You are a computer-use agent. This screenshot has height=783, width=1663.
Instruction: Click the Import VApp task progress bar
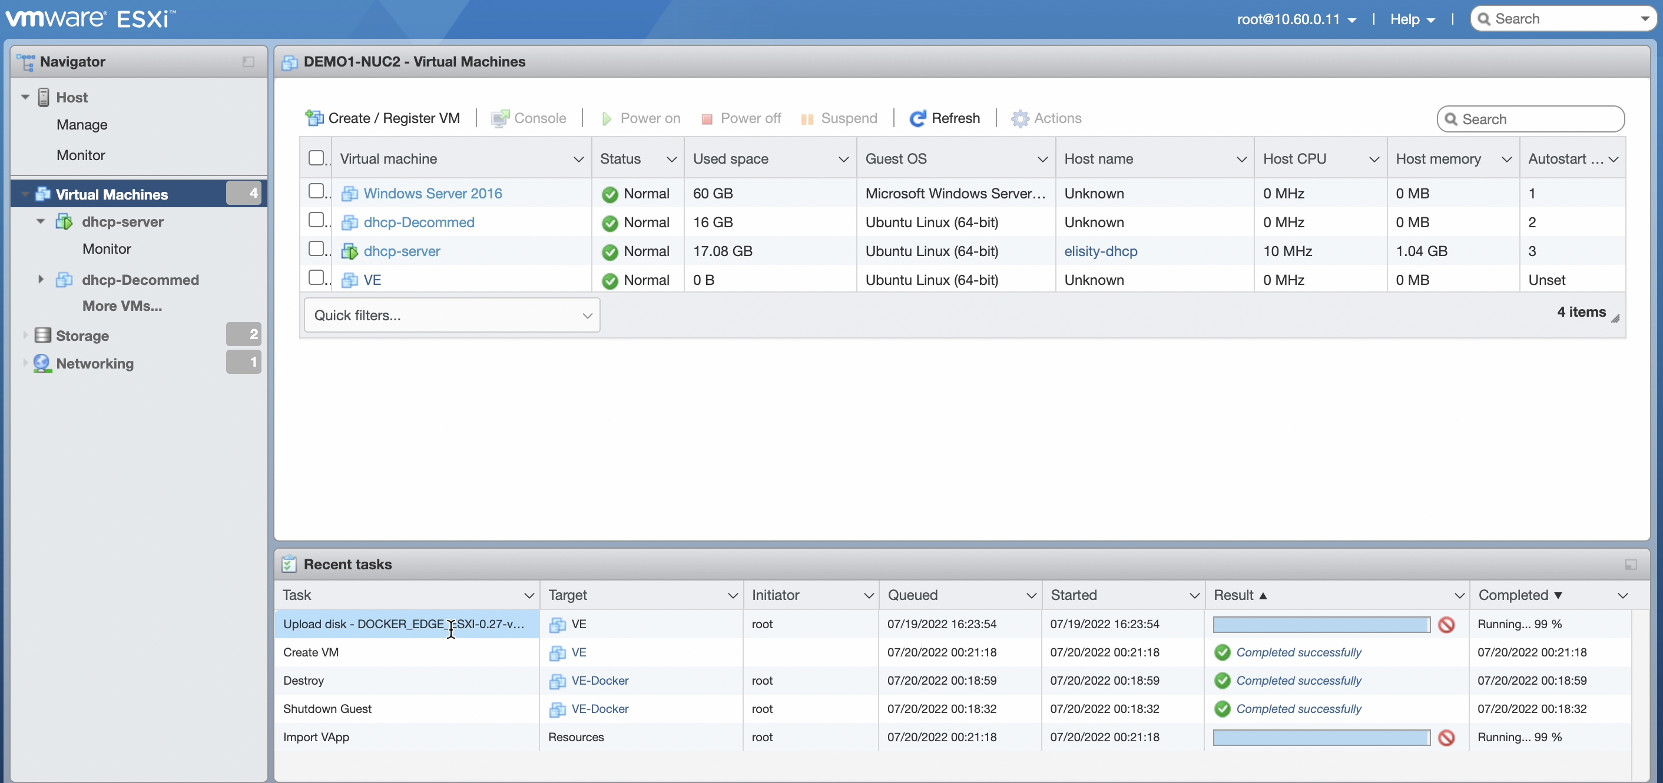click(1321, 738)
